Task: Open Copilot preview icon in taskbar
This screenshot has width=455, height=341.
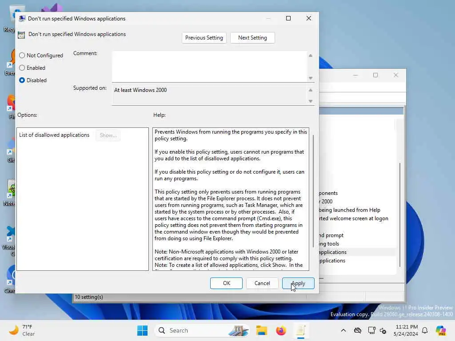Action: coord(441,330)
